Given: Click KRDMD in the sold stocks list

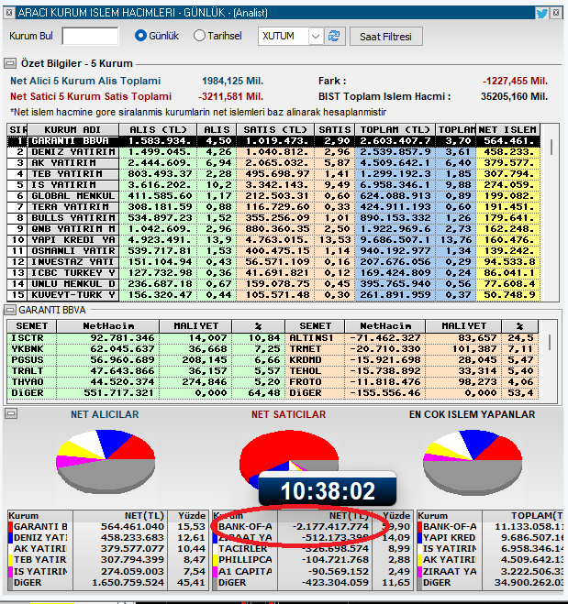Looking at the screenshot, I should (306, 360).
